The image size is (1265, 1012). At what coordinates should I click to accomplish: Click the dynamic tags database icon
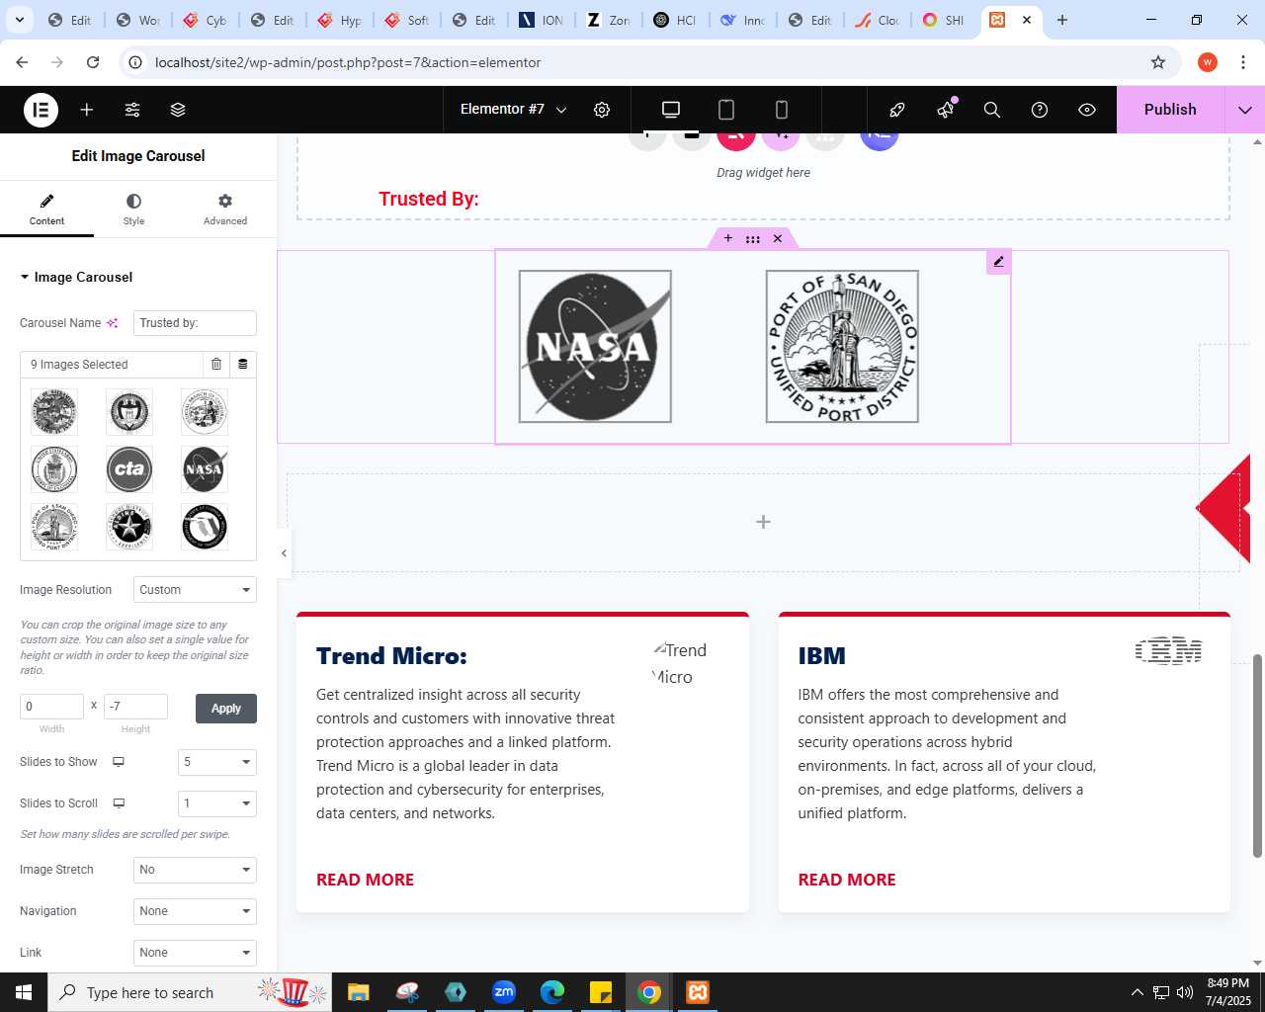(243, 365)
